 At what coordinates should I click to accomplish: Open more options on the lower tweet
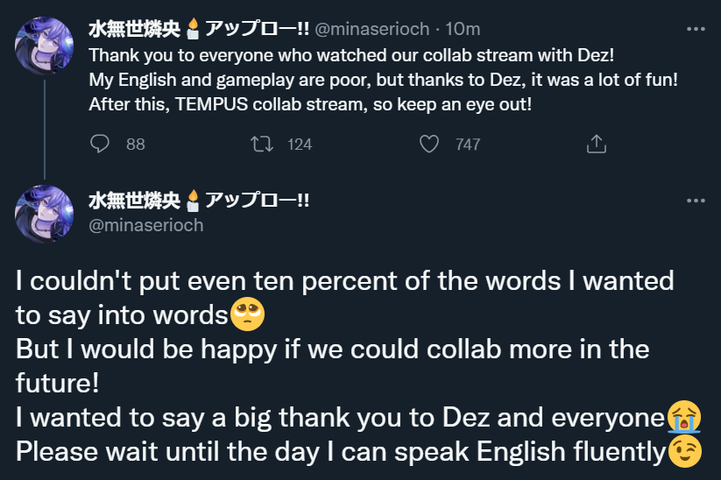(696, 201)
